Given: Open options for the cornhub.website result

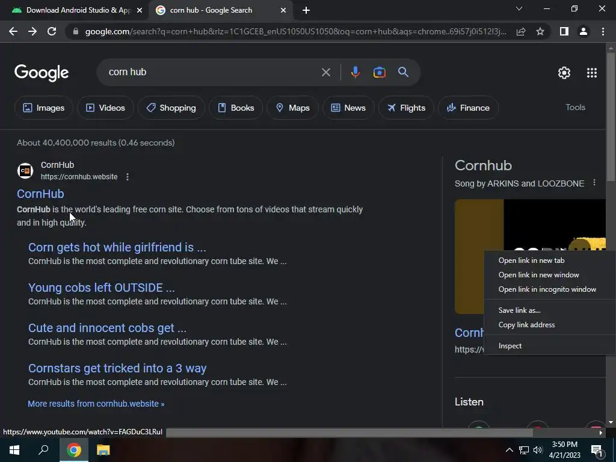Looking at the screenshot, I should pos(128,177).
